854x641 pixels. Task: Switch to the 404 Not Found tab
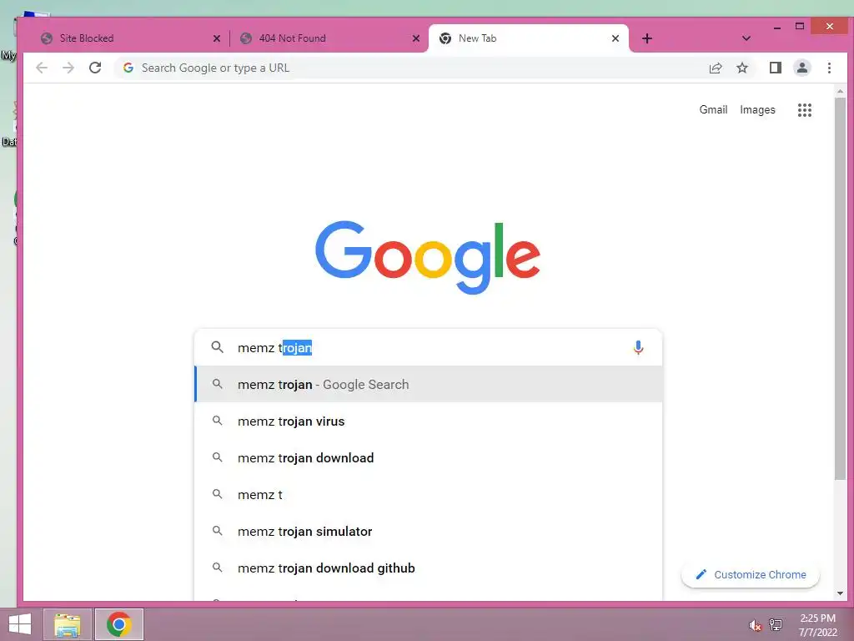pyautogui.click(x=329, y=38)
